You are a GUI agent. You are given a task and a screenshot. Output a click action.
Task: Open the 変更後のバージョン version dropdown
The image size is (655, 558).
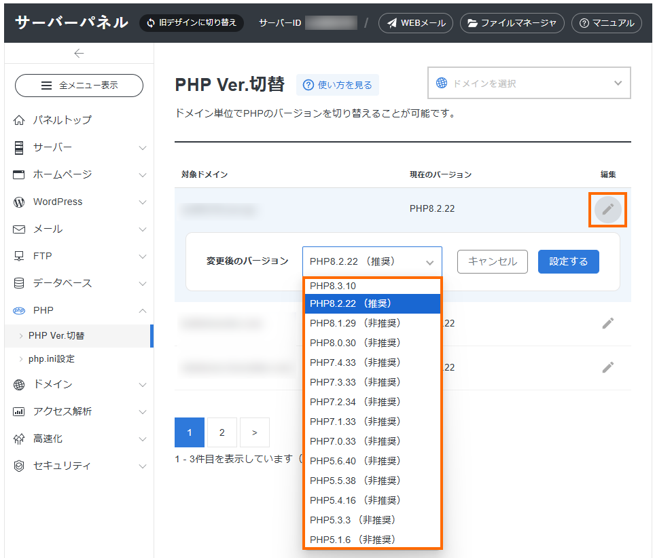(x=372, y=261)
